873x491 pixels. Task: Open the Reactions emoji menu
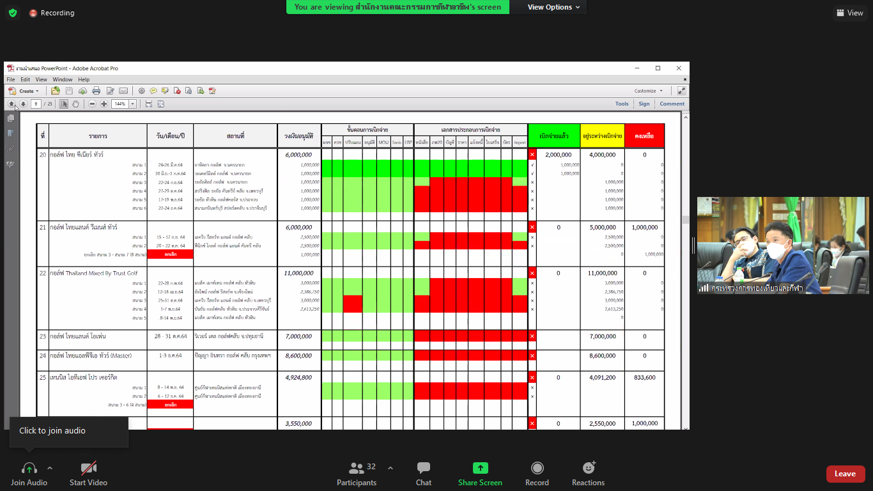tap(588, 469)
